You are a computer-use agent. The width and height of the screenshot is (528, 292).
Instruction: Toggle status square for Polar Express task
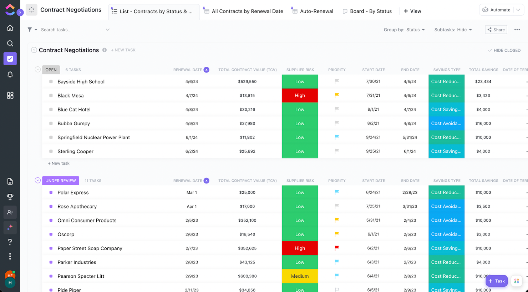51,192
